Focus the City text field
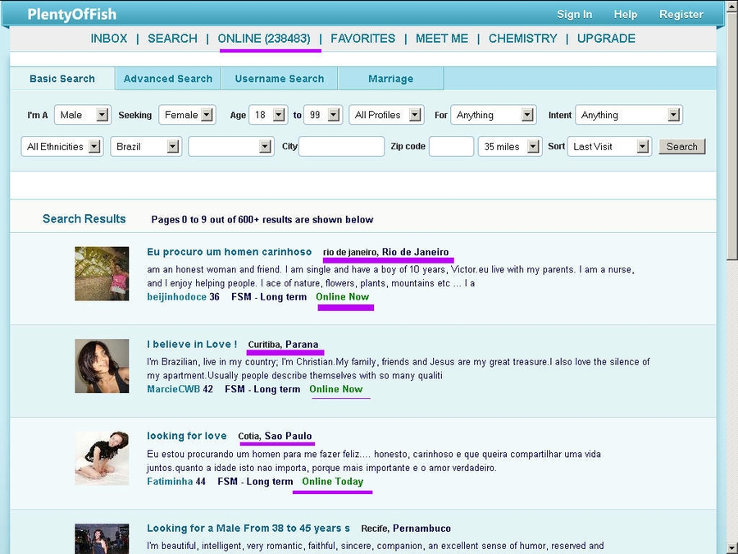This screenshot has height=554, width=738. coord(341,146)
